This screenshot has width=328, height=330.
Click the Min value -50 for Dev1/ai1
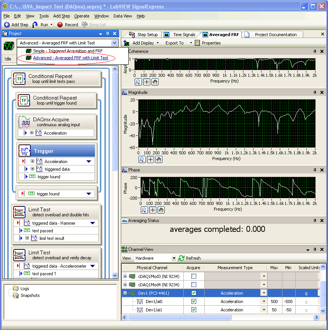[288, 310]
